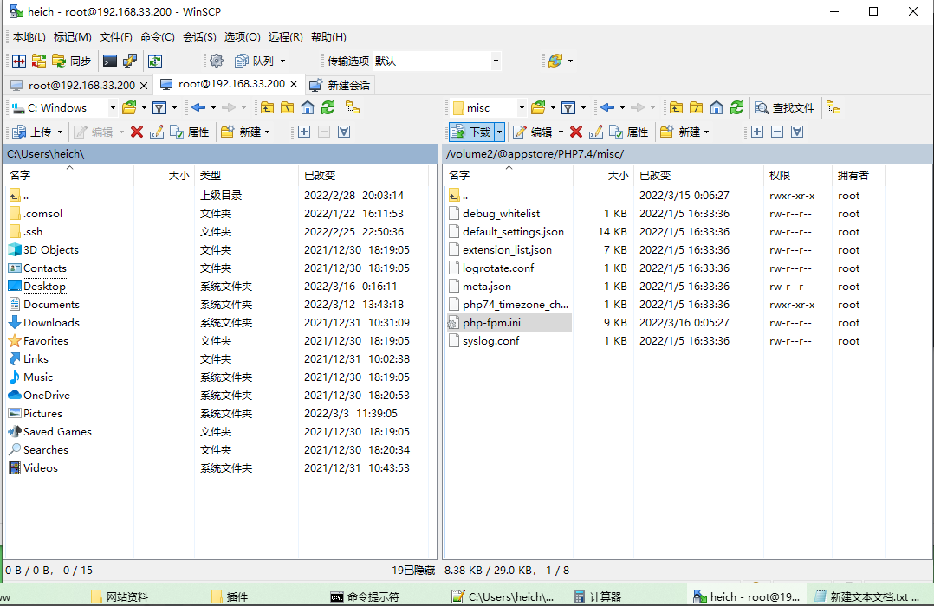Expand the 队列 queue dropdown arrow

click(283, 61)
